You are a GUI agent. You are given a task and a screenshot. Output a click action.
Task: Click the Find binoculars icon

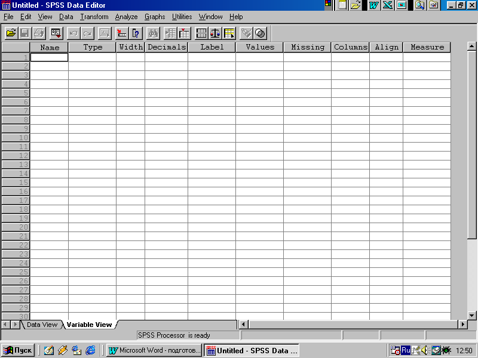coord(153,33)
